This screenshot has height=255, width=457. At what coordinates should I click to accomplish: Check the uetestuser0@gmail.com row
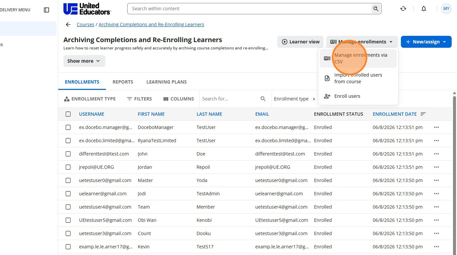point(68,180)
